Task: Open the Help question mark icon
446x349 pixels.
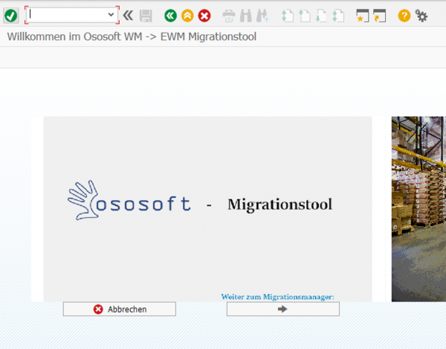Action: point(404,16)
